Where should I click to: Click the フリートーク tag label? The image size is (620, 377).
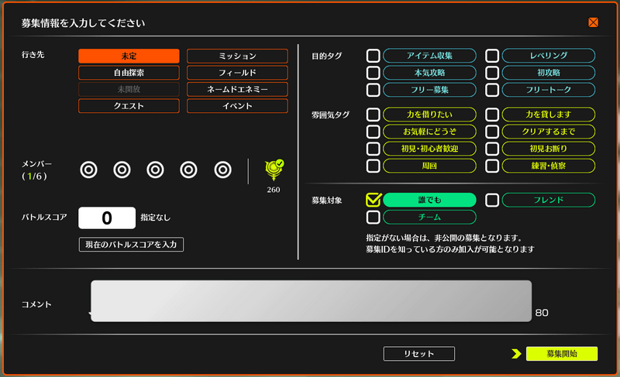[x=549, y=90]
